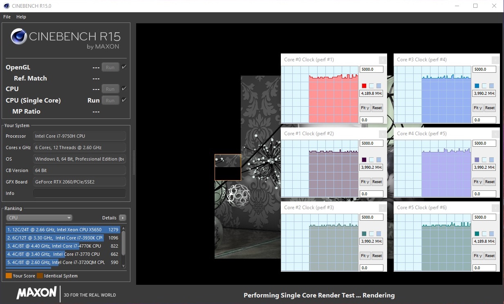Select the Core i7-3720QM ranking row

(x=63, y=262)
